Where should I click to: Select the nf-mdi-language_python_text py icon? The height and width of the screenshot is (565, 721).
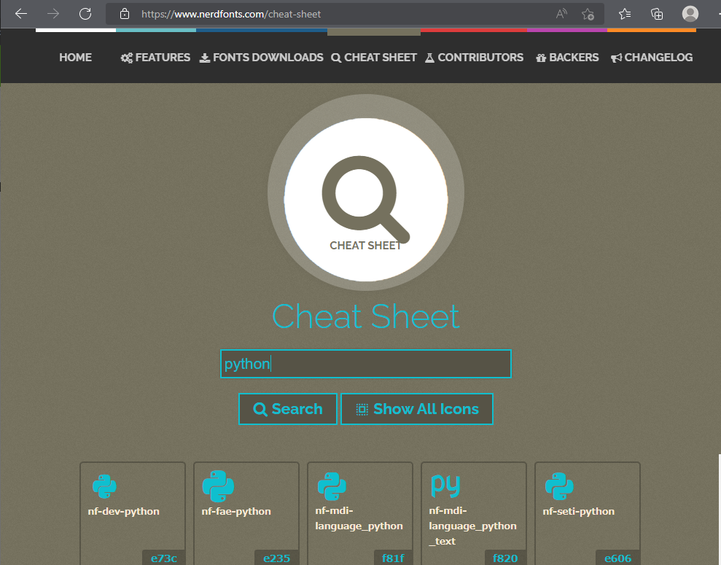pyautogui.click(x=445, y=486)
